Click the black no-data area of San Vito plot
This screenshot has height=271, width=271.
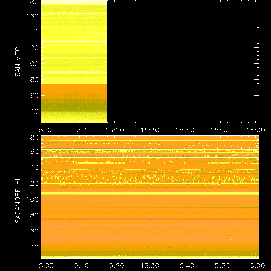pos(183,62)
